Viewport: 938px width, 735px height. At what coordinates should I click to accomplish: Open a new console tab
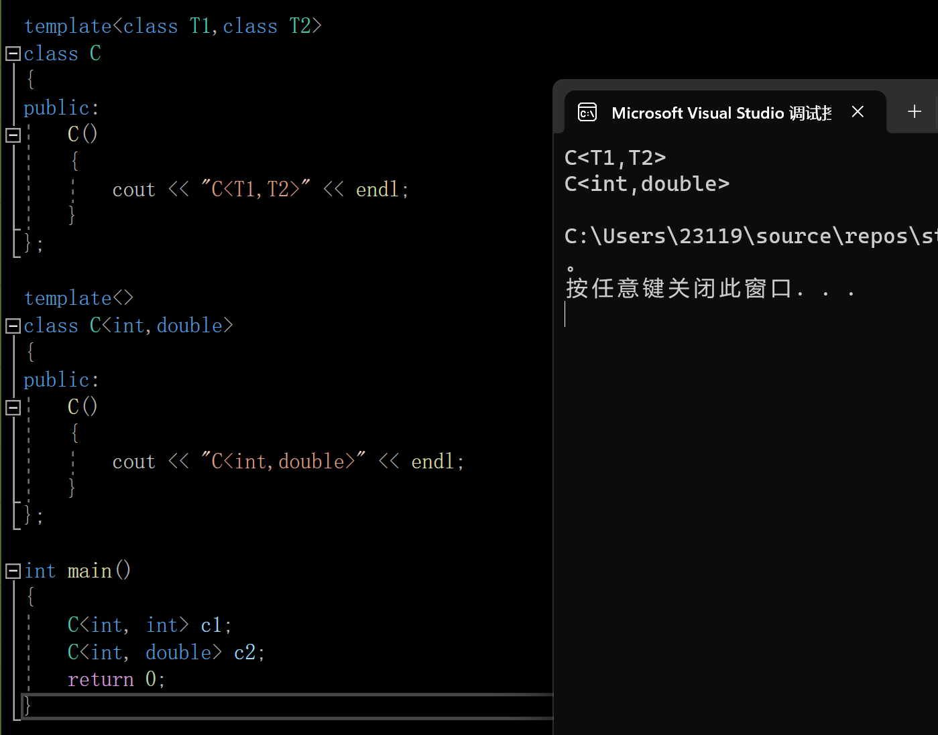click(x=914, y=111)
